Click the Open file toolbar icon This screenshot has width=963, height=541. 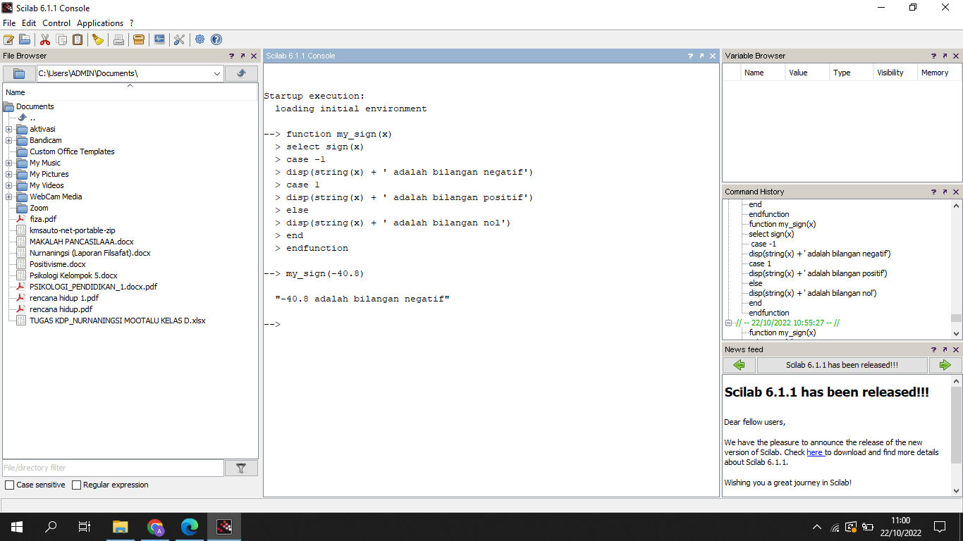click(25, 39)
